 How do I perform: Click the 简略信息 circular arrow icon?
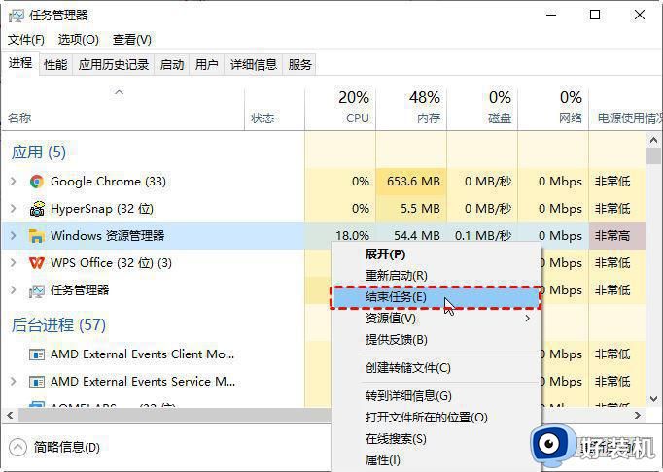pos(17,447)
